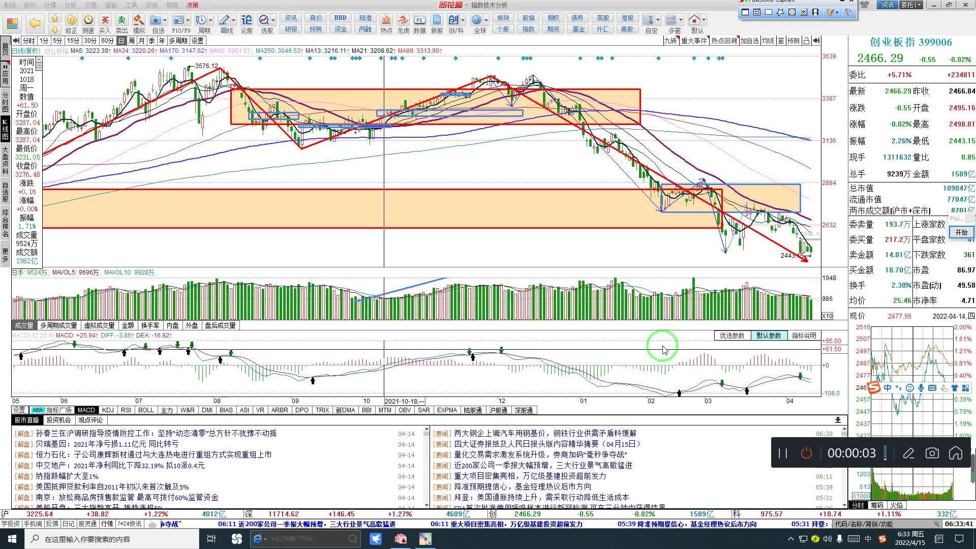Open the 论股 discussion icon
The width and height of the screenshot is (976, 549).
247,20
